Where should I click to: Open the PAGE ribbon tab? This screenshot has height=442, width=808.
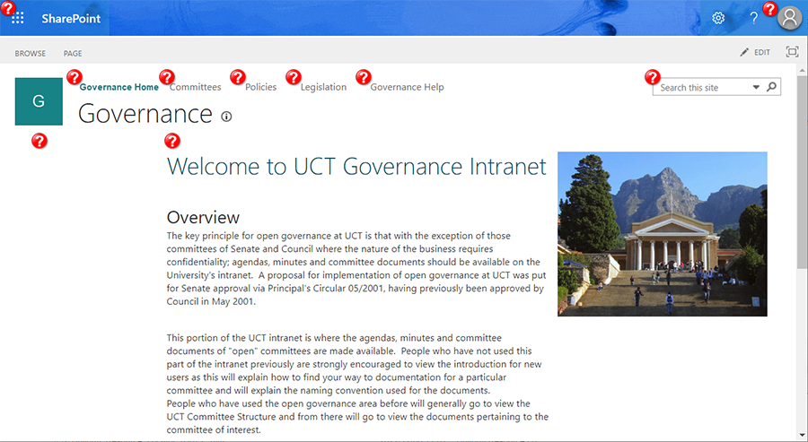[73, 53]
